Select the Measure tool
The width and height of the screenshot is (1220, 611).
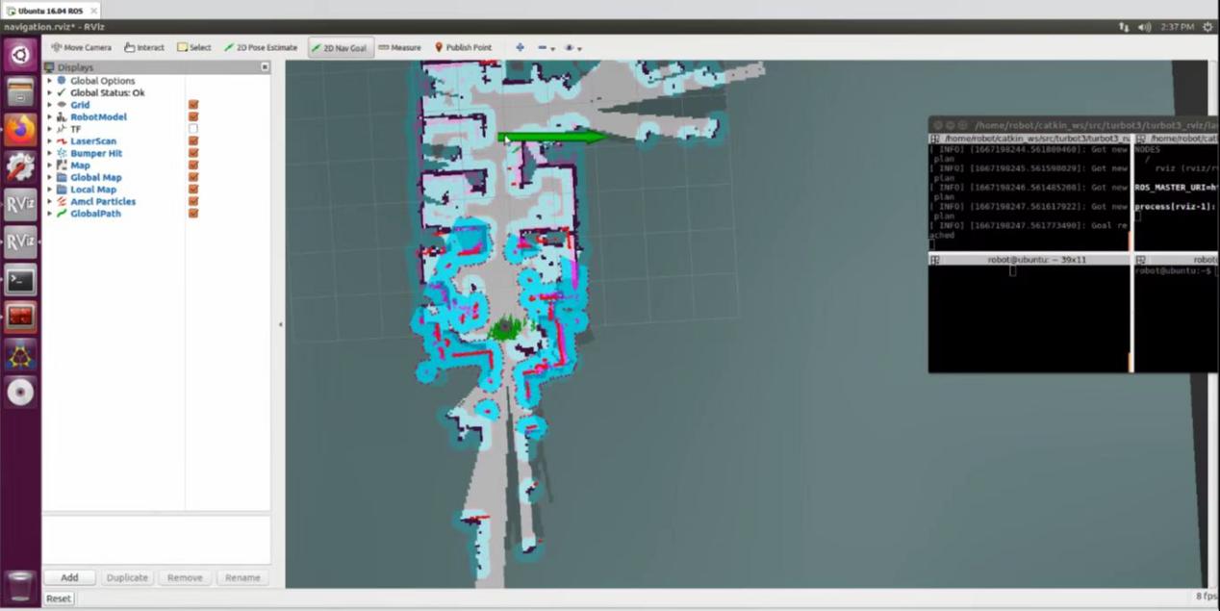(x=399, y=47)
